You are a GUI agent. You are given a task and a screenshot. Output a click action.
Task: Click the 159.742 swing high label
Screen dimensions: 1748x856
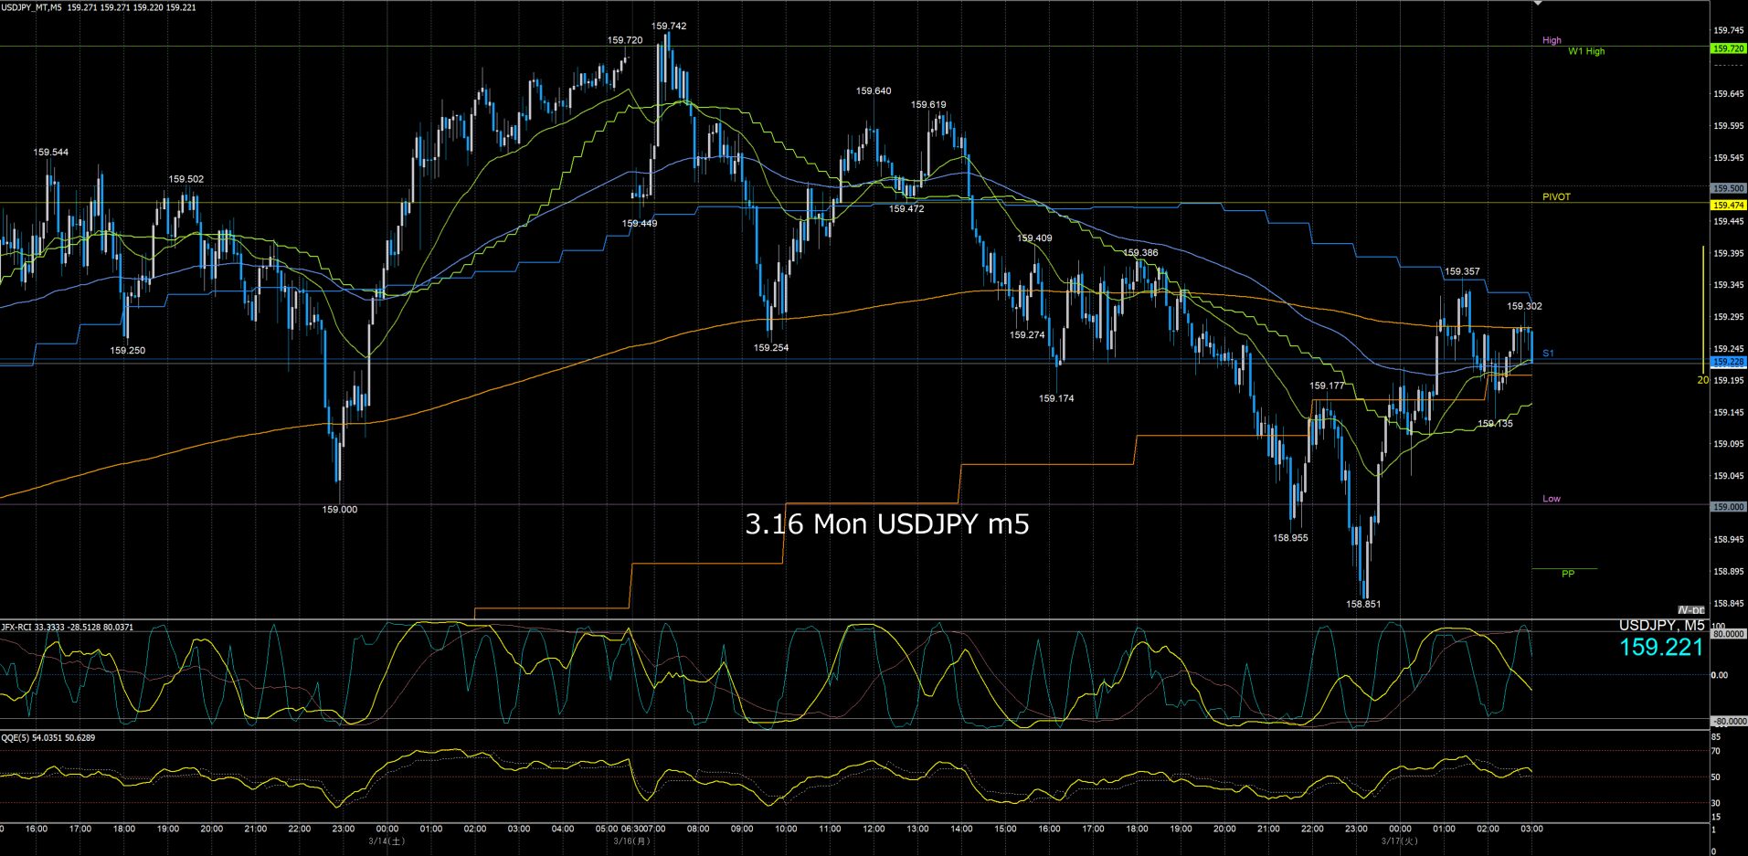coord(669,26)
